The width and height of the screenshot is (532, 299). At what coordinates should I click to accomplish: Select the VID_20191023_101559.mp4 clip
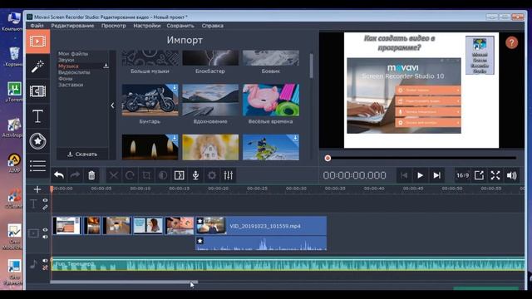point(261,226)
